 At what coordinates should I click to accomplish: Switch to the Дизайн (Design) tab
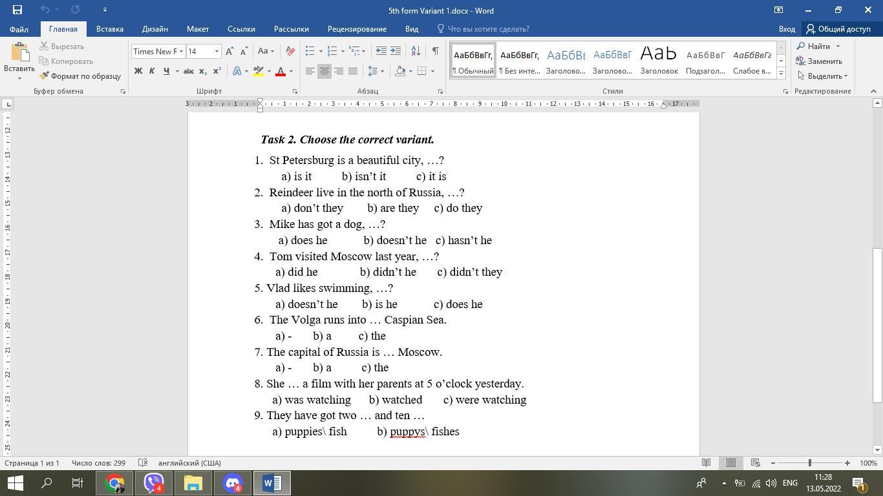pos(155,29)
